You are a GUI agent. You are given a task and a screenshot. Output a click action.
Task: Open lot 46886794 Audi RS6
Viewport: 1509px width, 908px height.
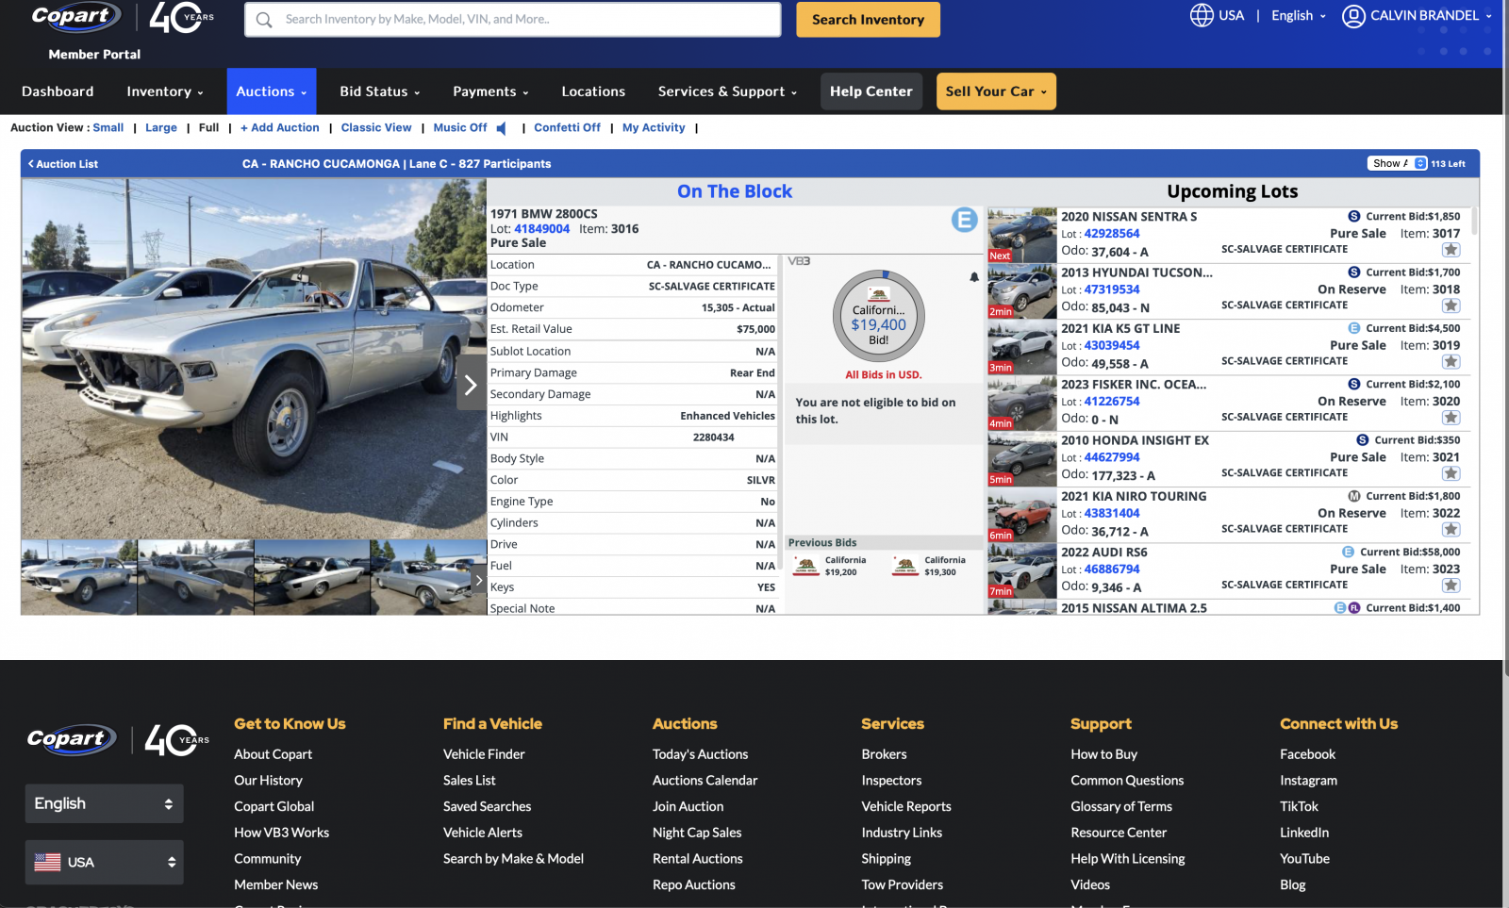1112,570
